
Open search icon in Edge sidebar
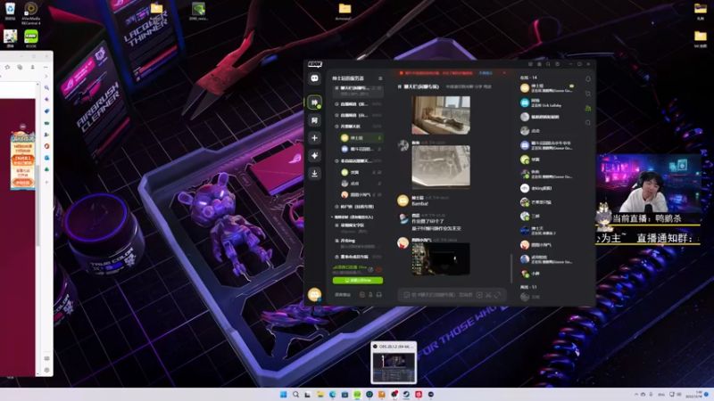pos(46,87)
